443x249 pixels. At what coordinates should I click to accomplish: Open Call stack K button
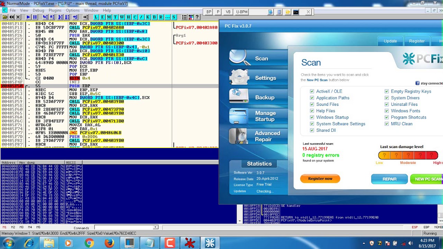click(x=148, y=17)
